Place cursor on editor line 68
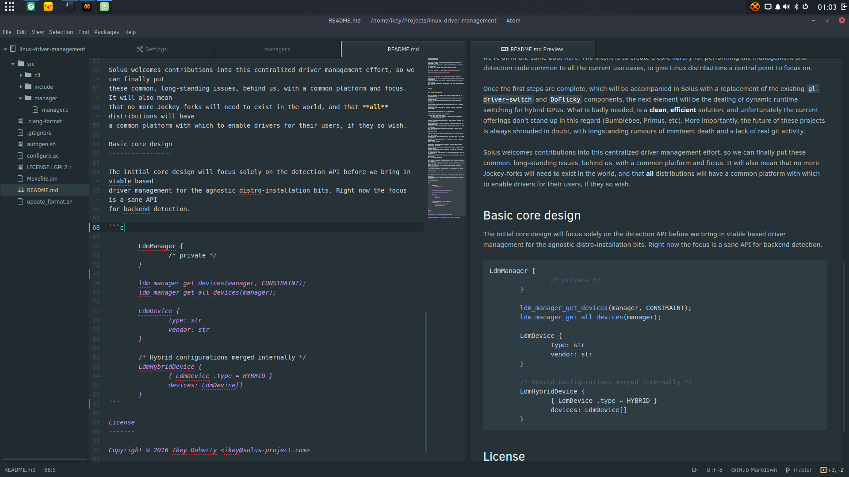The image size is (849, 477). pos(265,227)
